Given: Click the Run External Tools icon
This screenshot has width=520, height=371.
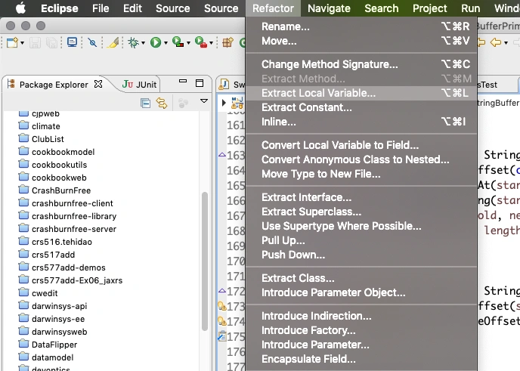Looking at the screenshot, I should click(x=201, y=42).
